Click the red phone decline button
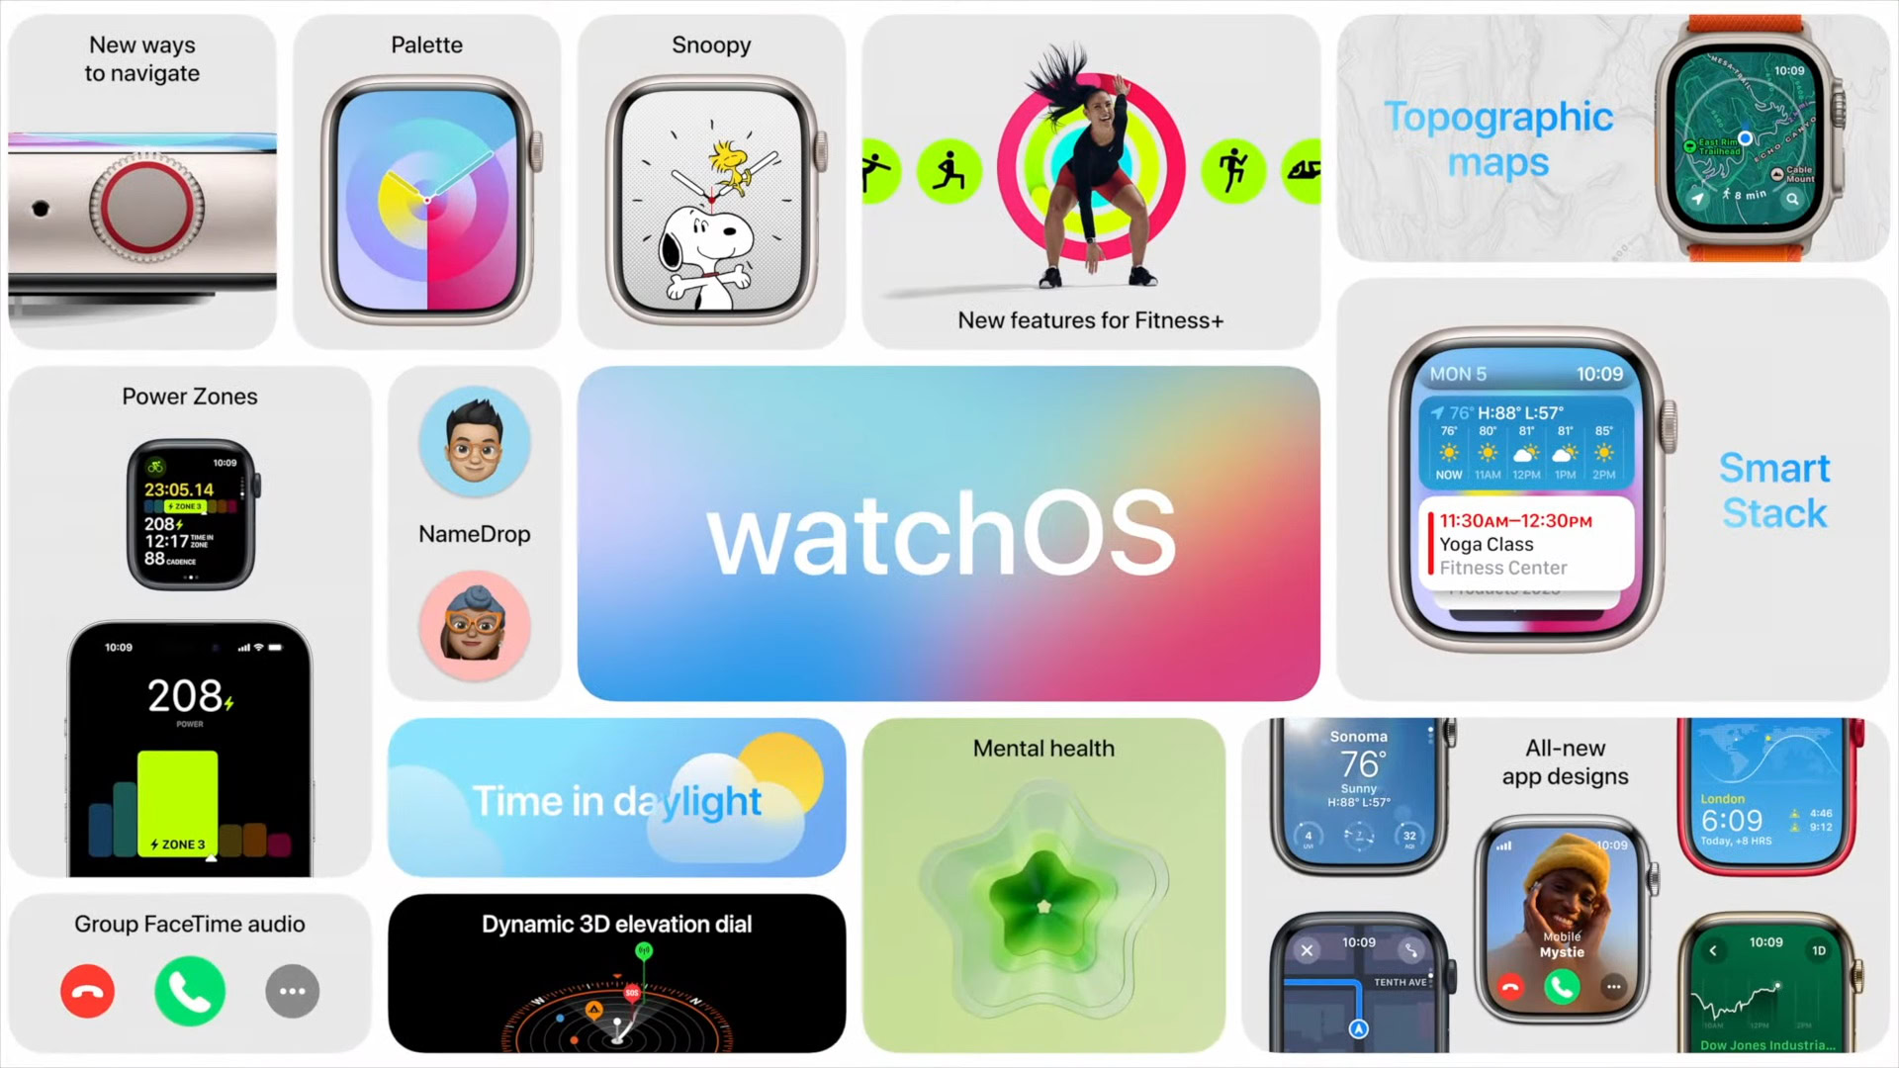1899x1068 pixels. click(x=89, y=991)
